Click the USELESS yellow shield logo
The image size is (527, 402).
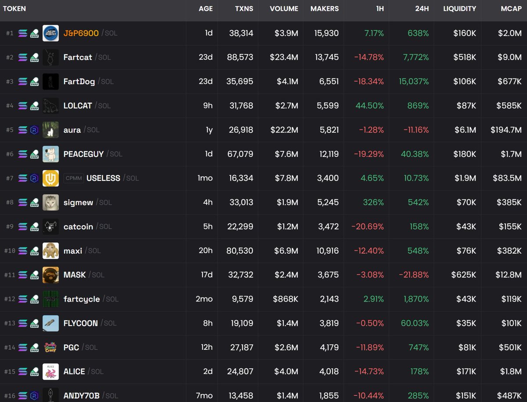51,178
